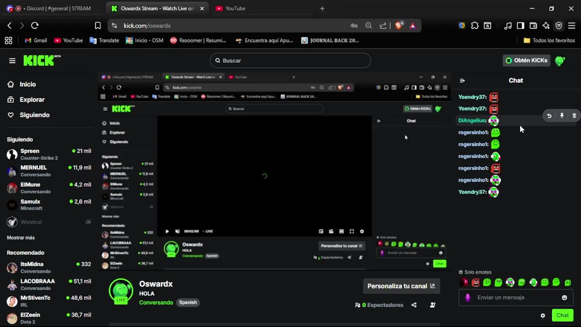Insert the red angry face emote from the quick bar
581x327 pixels.
(x=475, y=282)
